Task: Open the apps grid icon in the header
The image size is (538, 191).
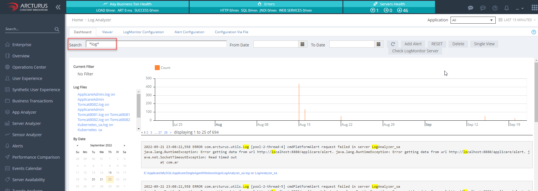Action: point(534,8)
